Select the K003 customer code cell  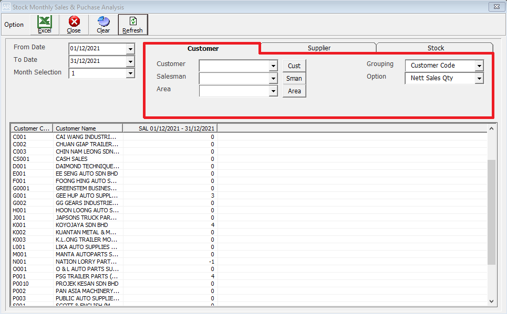pos(32,240)
